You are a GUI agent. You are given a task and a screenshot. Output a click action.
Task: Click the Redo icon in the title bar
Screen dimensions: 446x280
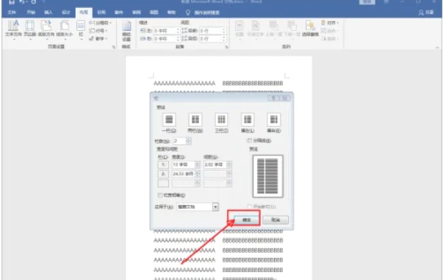[34, 2]
